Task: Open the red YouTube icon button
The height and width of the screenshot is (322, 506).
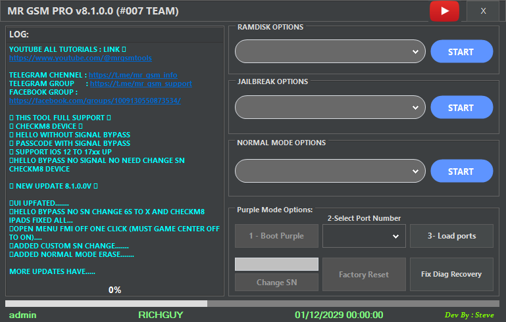Action: point(444,11)
